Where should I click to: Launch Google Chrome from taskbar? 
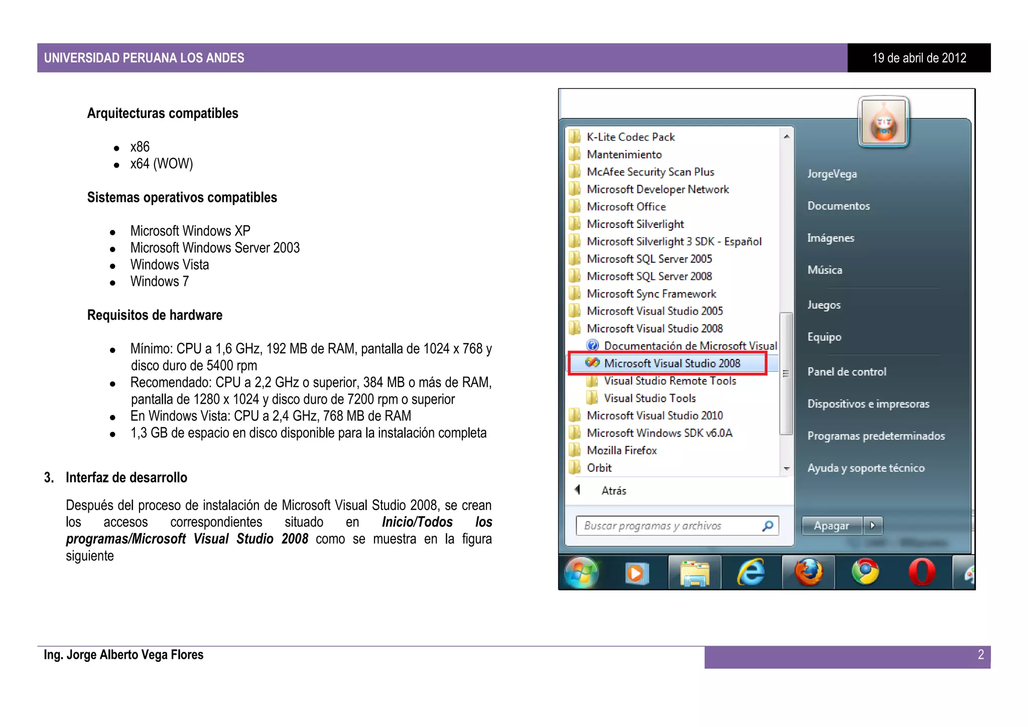tap(865, 572)
